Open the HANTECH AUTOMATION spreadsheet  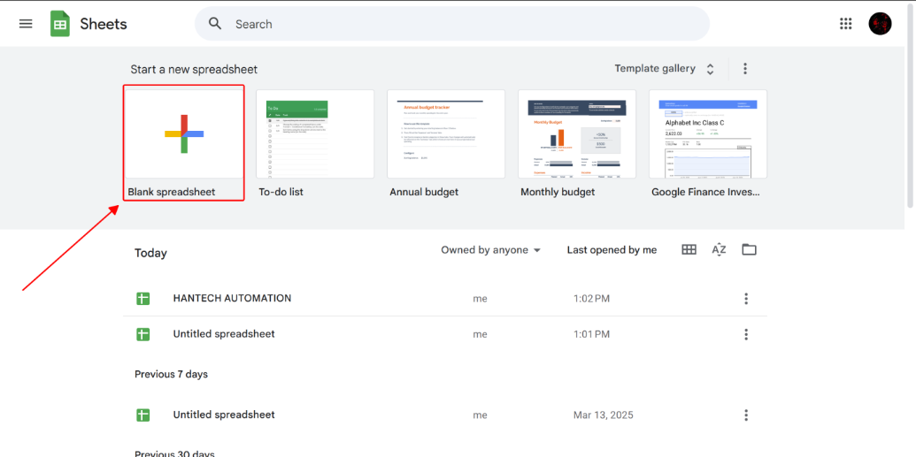coord(232,299)
